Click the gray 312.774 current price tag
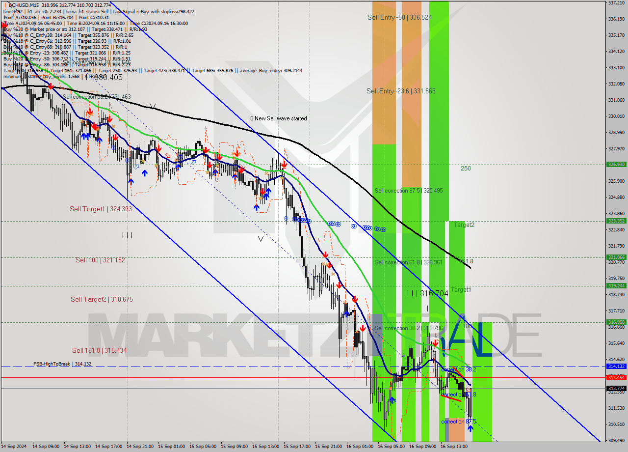The width and height of the screenshot is (628, 452). (616, 388)
